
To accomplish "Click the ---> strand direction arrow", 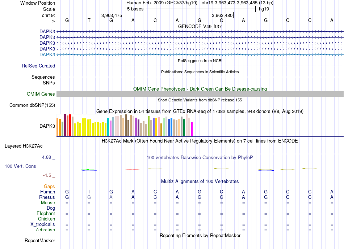I will click(x=51, y=21).
